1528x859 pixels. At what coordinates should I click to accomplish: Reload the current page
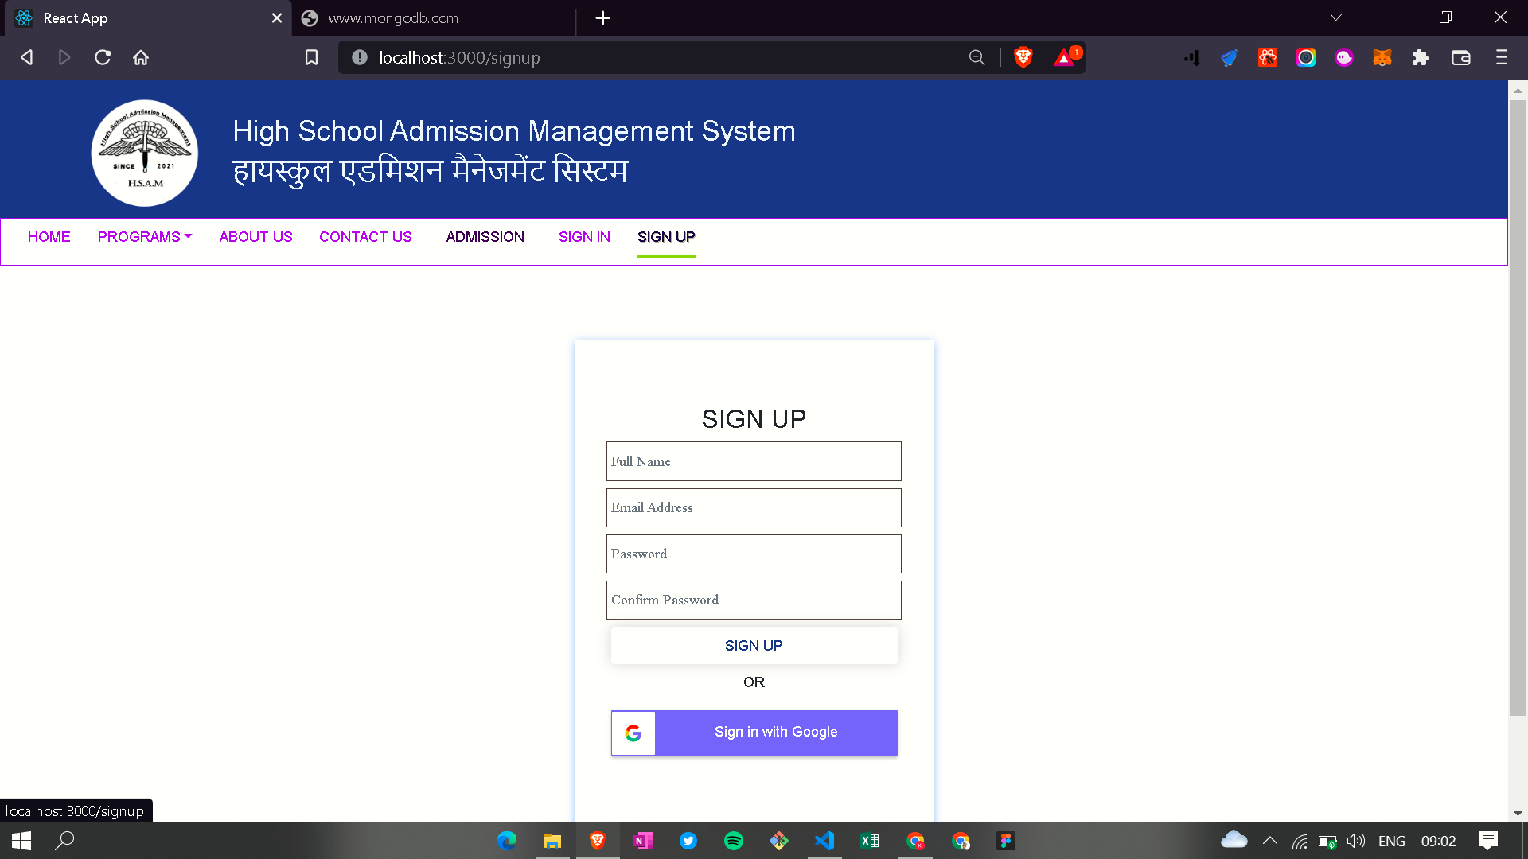click(x=103, y=57)
